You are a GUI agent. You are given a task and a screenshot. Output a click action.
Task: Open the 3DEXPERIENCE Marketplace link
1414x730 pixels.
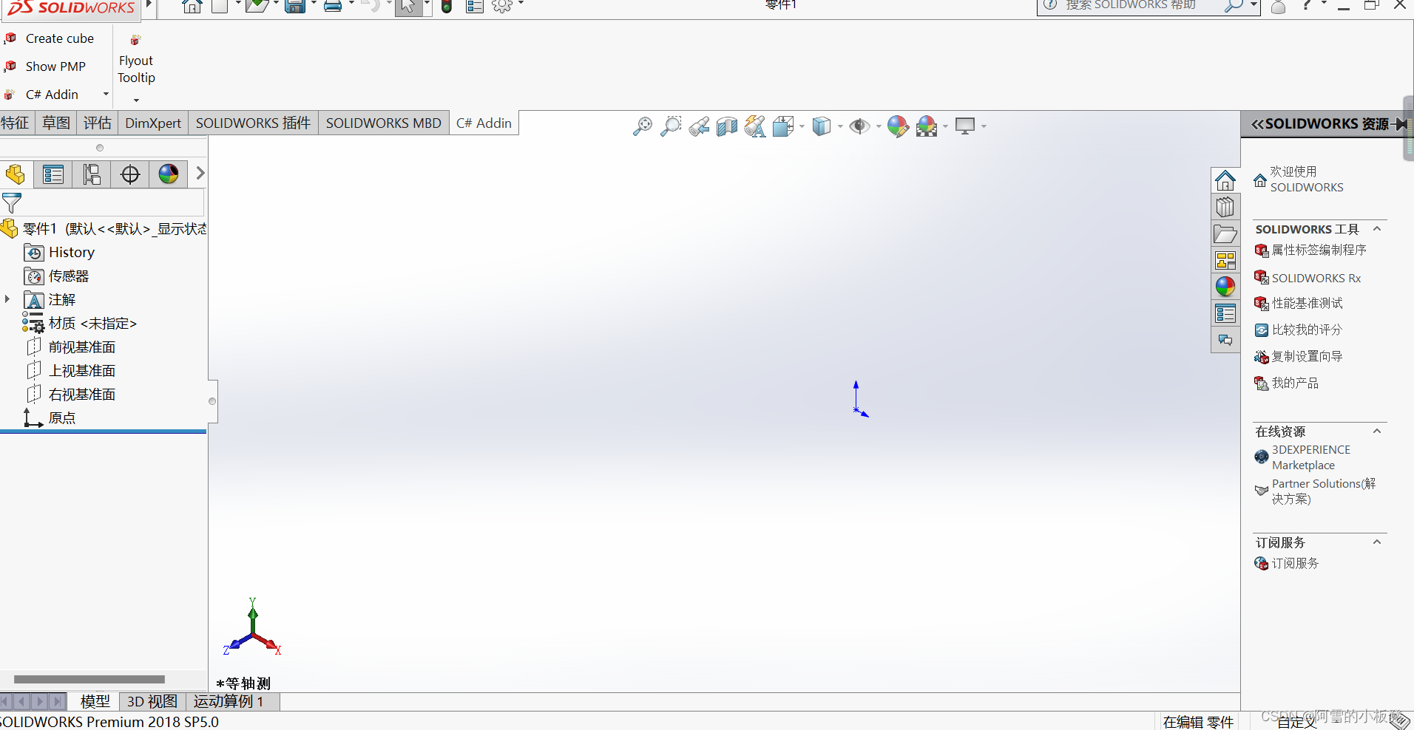pyautogui.click(x=1310, y=457)
